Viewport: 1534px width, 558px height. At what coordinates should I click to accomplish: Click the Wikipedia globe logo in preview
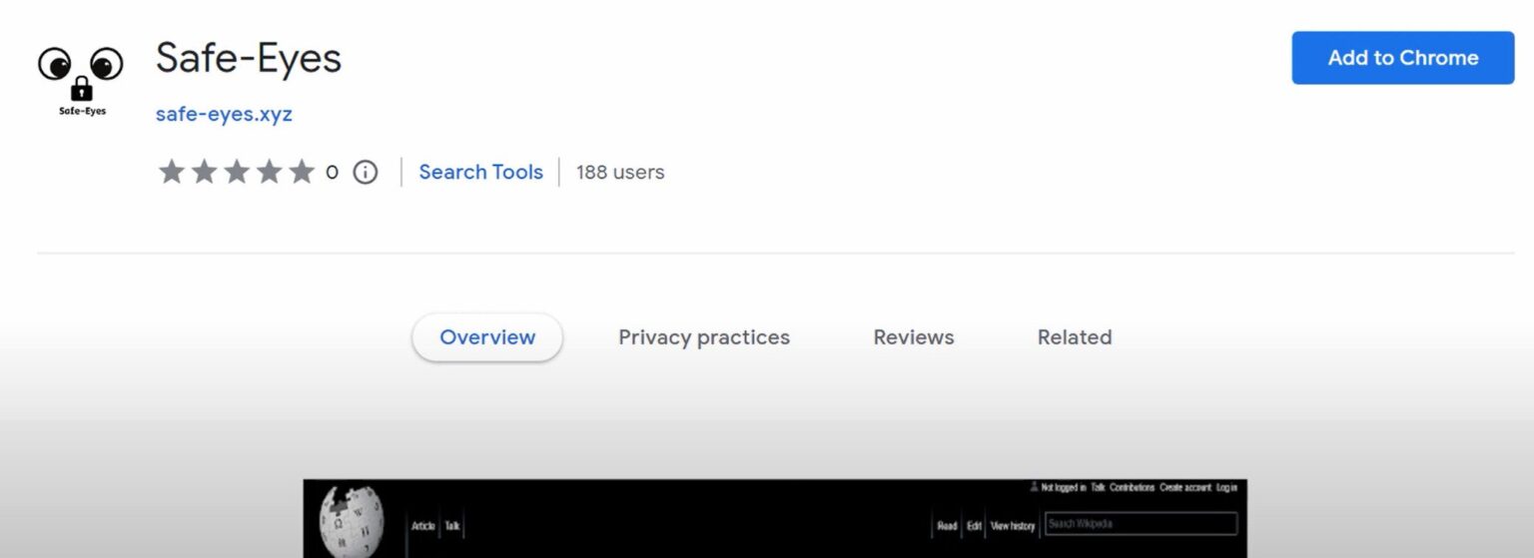[x=351, y=520]
